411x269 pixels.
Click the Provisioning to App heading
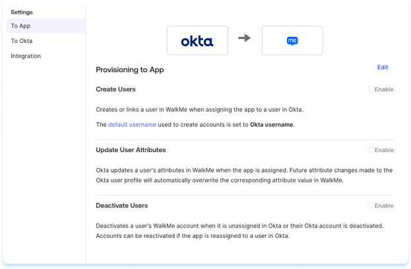(x=130, y=69)
